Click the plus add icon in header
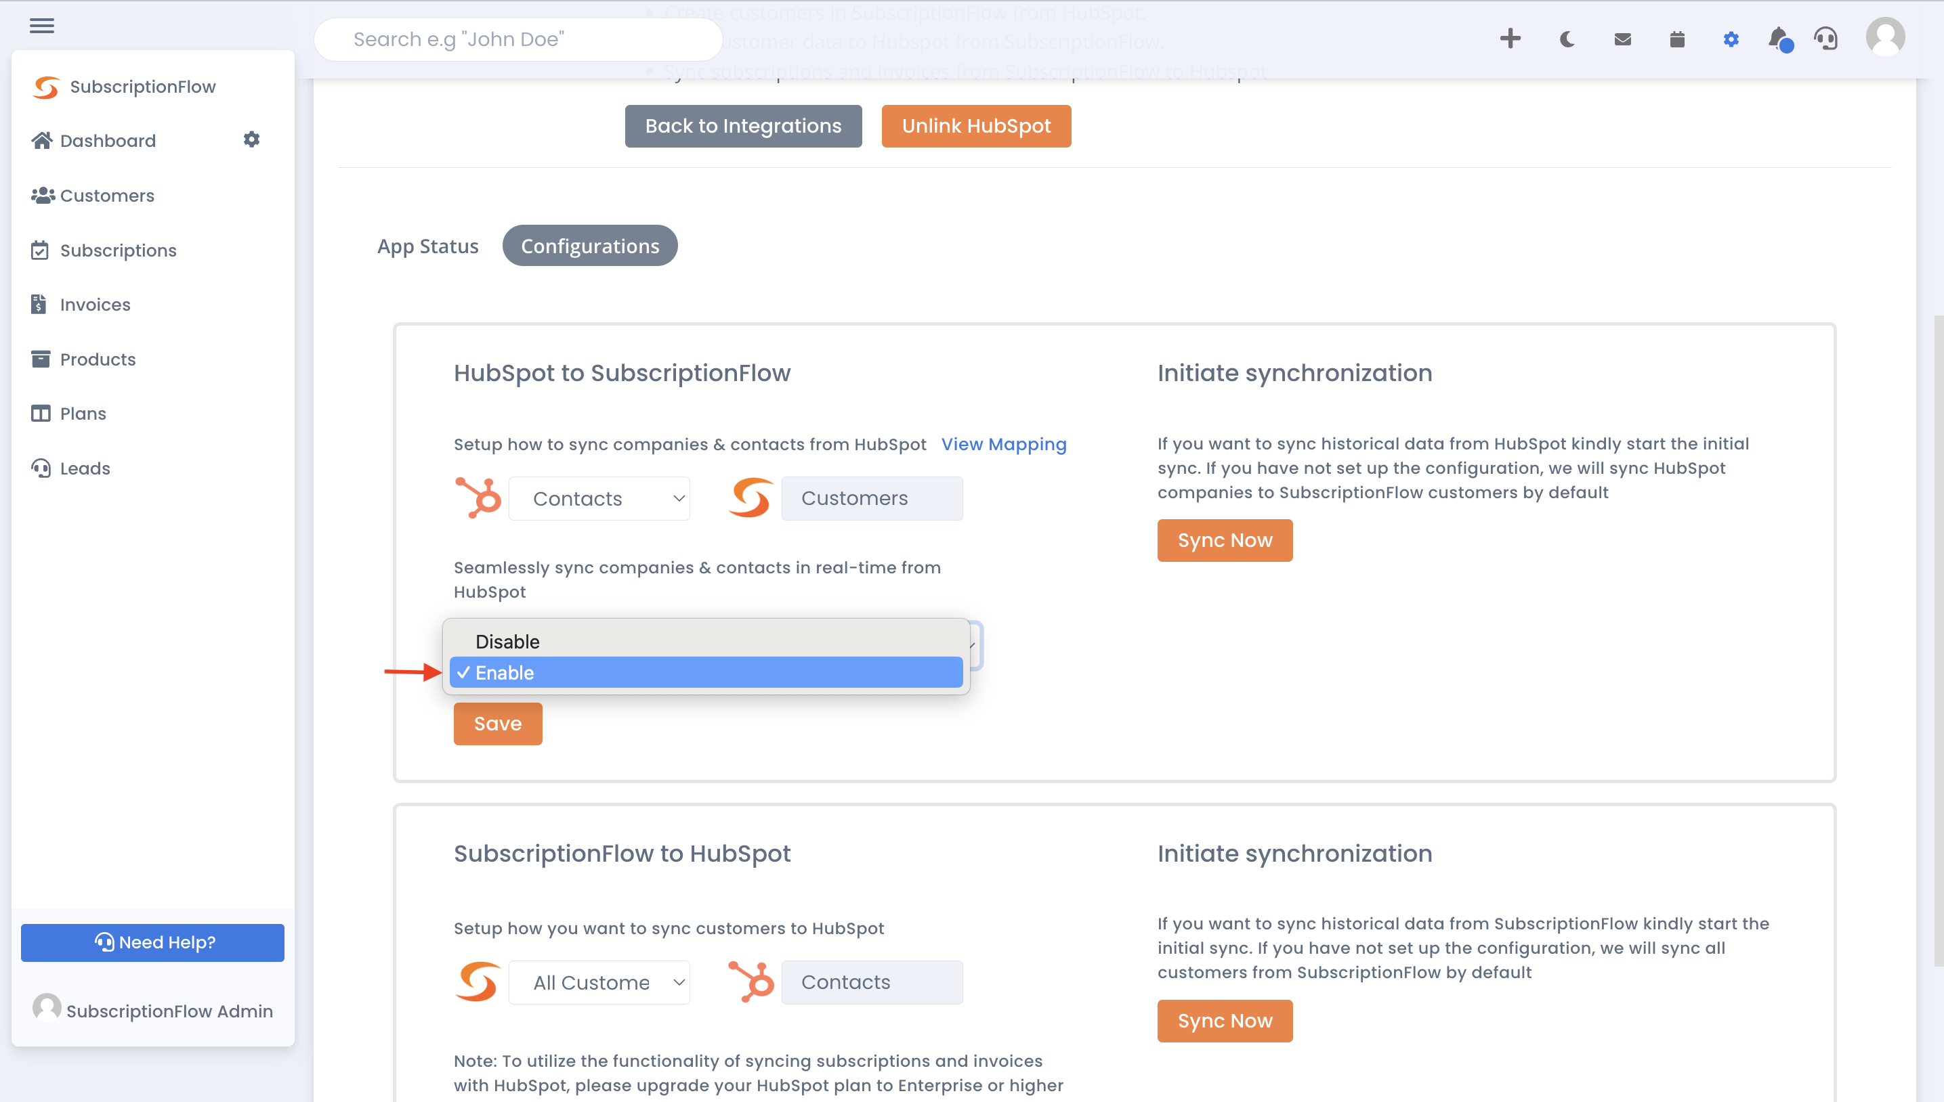The width and height of the screenshot is (1944, 1102). [x=1510, y=39]
